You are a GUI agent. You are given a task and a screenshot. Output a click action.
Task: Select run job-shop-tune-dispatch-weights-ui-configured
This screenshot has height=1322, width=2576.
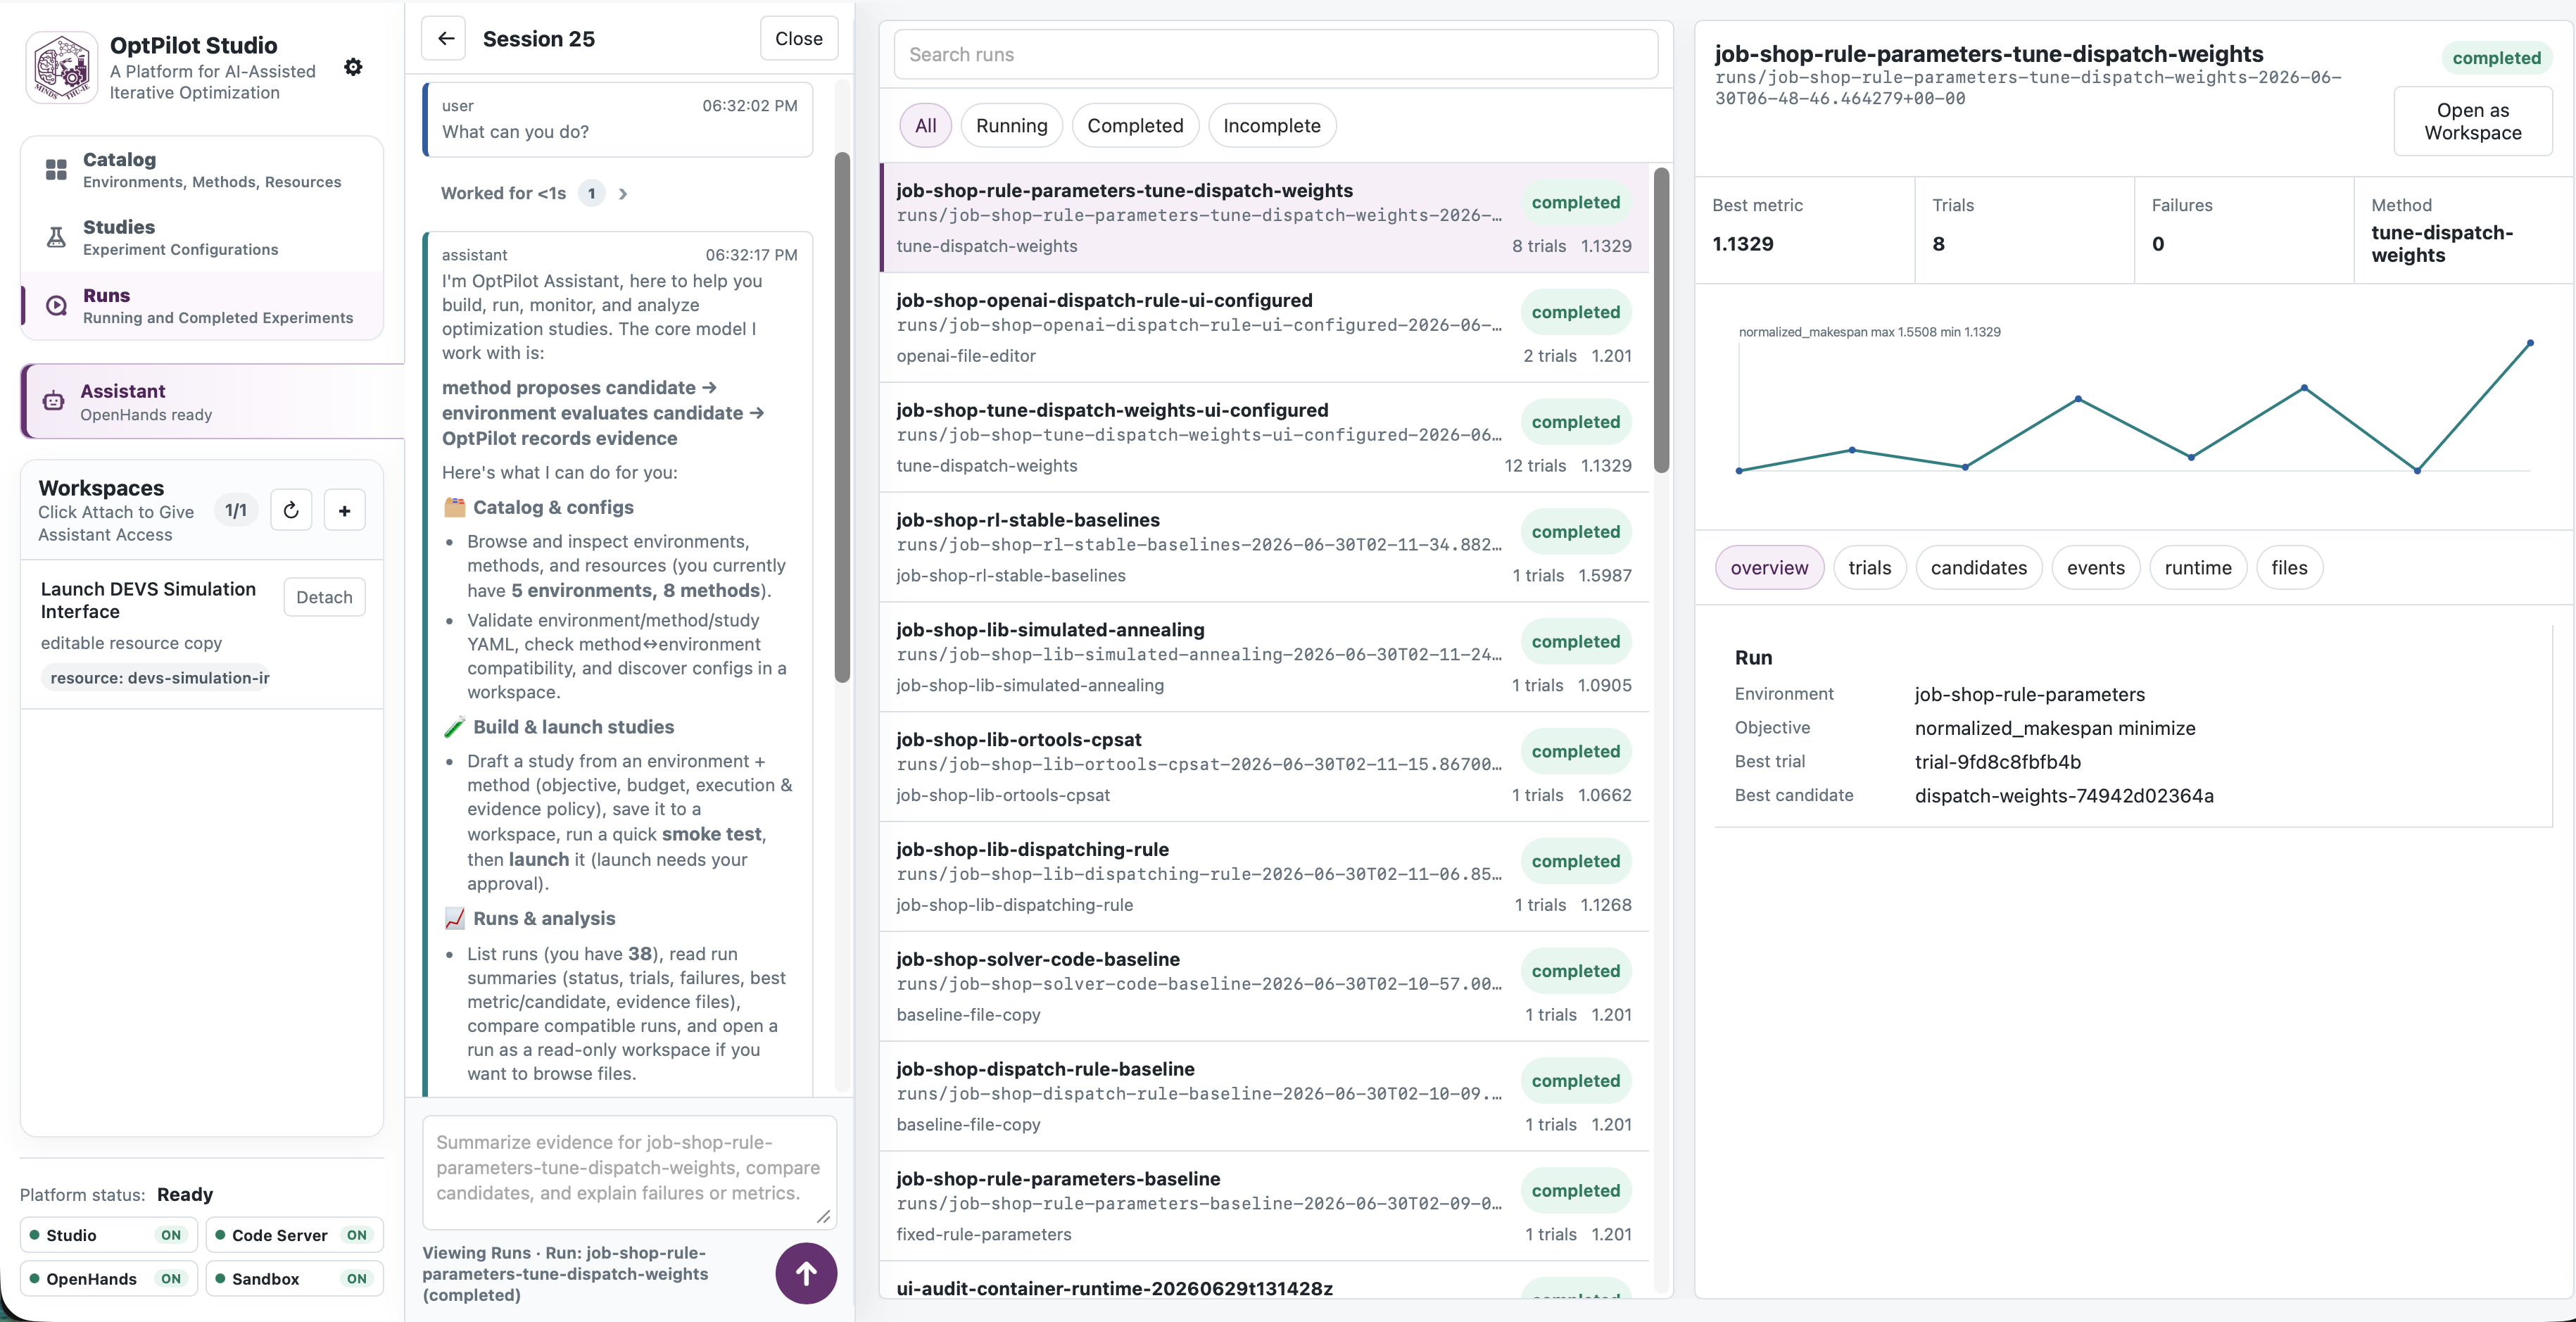coord(1264,437)
